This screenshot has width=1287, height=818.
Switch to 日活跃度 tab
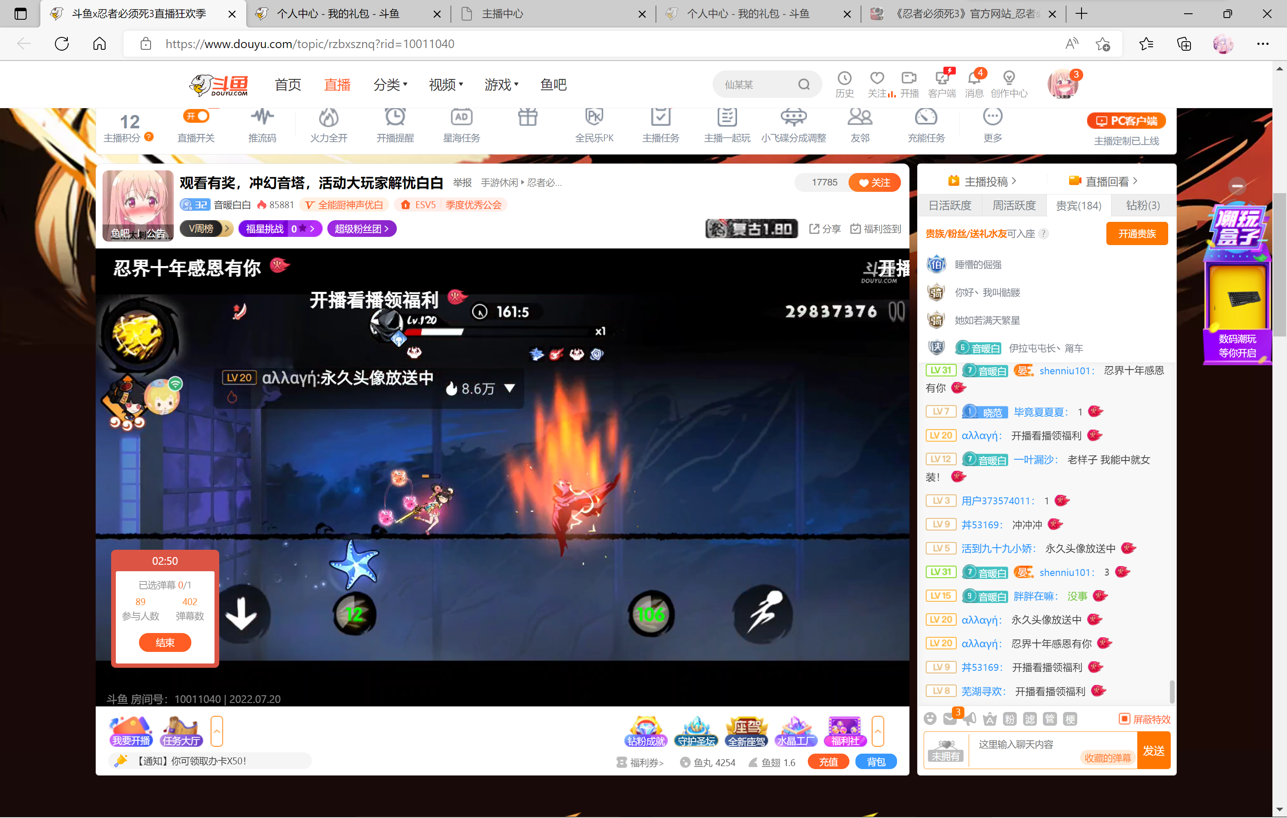[x=950, y=205]
